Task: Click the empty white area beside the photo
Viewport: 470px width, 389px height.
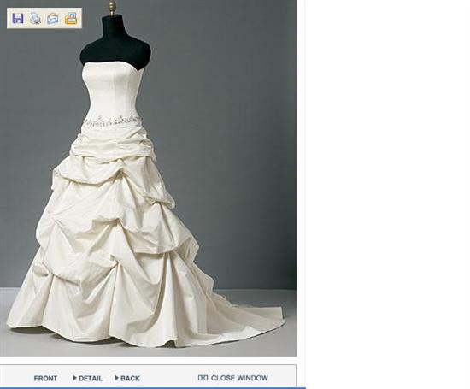Action: tap(386, 192)
